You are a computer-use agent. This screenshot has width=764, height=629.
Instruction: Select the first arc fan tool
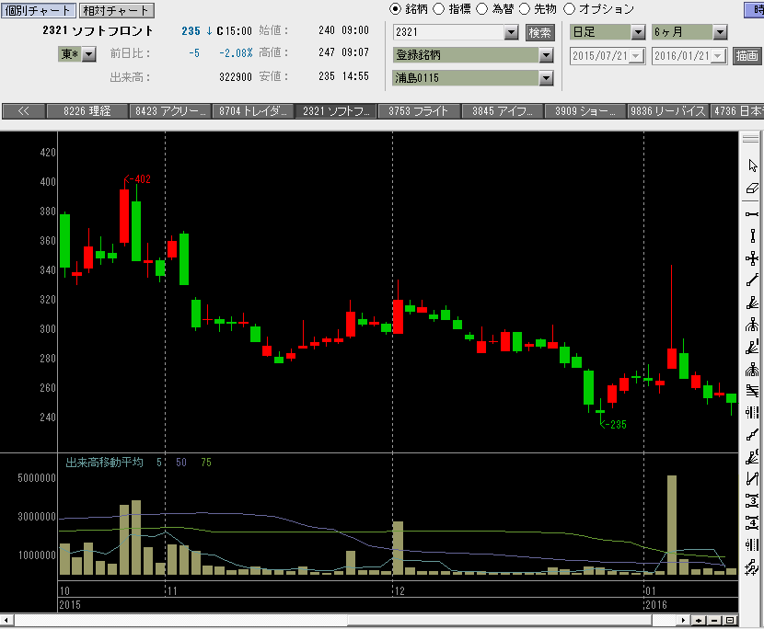point(752,325)
